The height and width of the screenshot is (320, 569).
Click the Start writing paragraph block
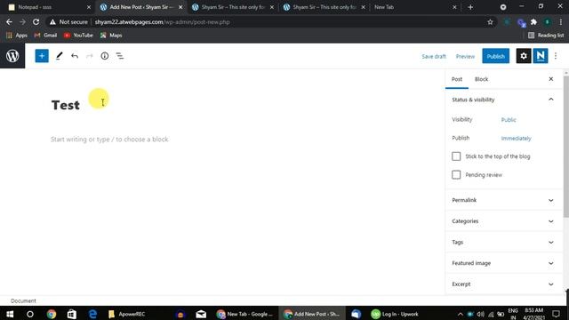click(109, 140)
